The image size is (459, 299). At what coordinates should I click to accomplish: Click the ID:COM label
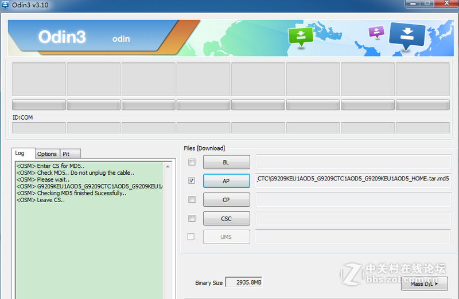pyautogui.click(x=22, y=117)
